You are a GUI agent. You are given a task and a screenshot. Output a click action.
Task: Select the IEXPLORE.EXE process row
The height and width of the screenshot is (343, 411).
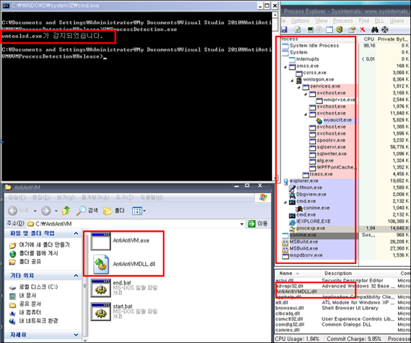coord(346,222)
